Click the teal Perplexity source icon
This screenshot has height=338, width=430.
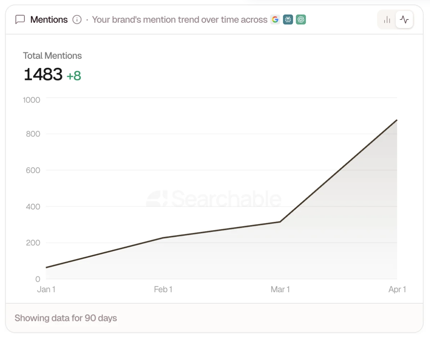coord(288,19)
